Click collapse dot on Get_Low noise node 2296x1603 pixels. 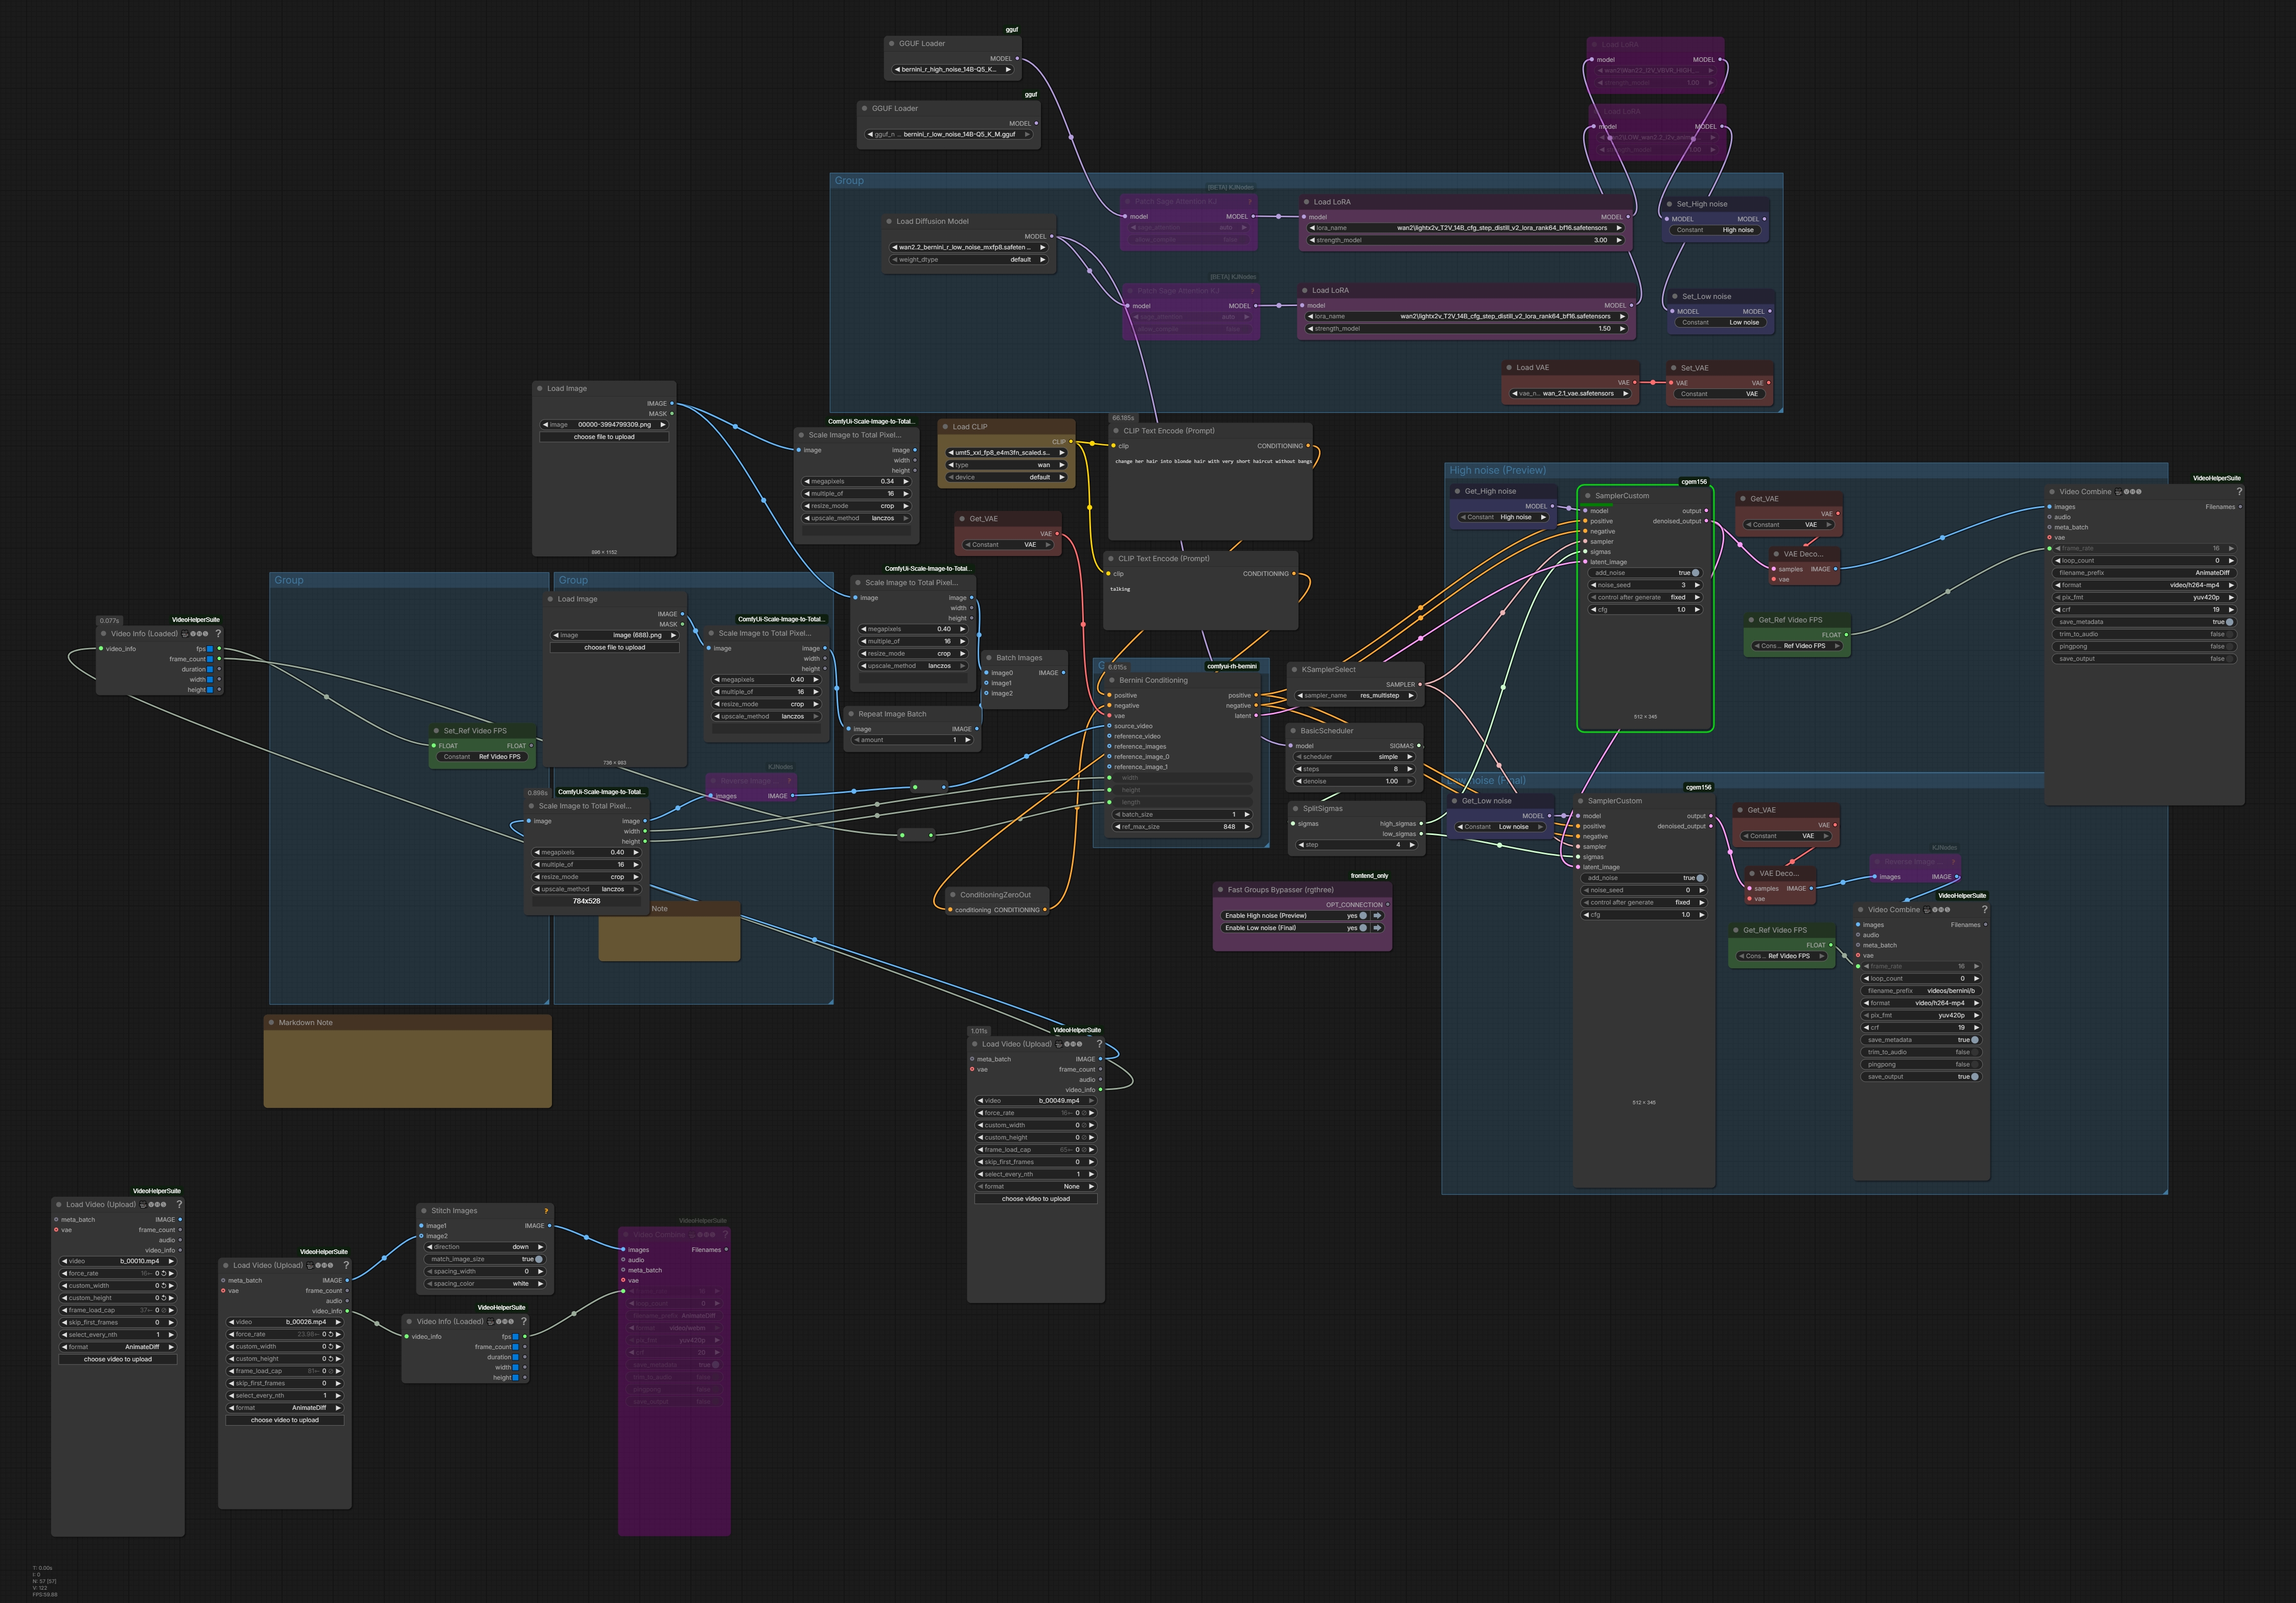pyautogui.click(x=1454, y=801)
